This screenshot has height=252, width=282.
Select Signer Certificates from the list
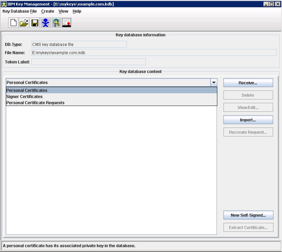coord(24,96)
